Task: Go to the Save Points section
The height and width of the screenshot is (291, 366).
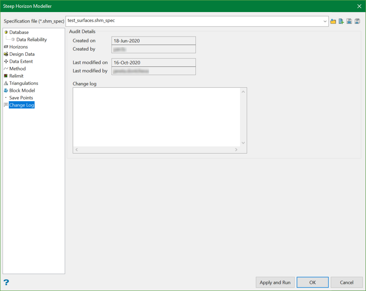Action: pyautogui.click(x=21, y=98)
